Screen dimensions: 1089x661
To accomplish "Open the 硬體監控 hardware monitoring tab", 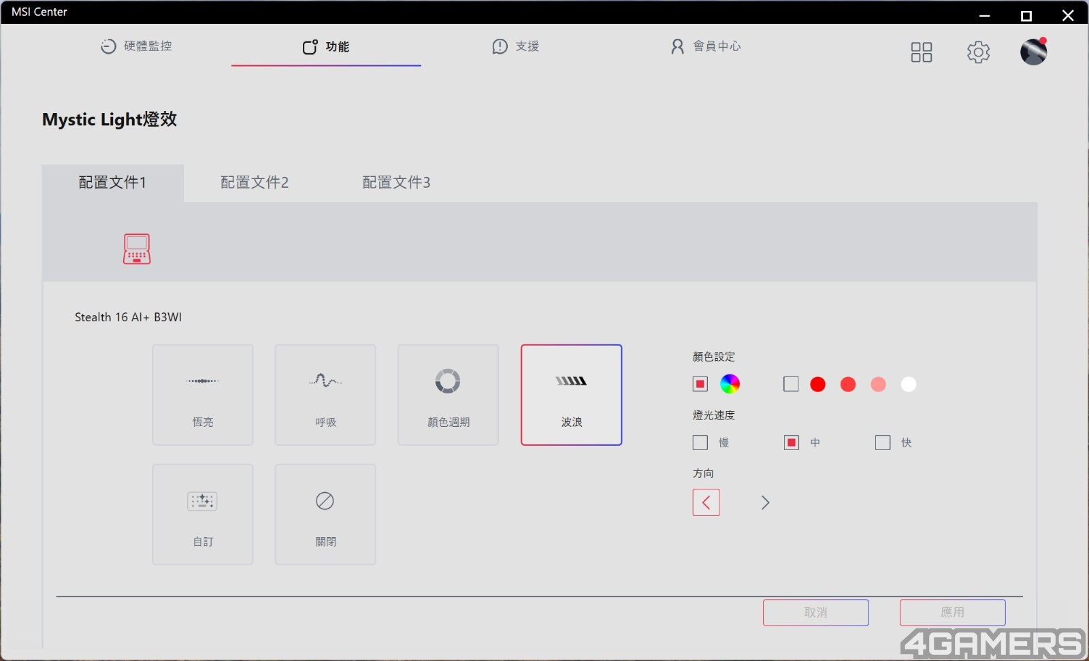I will (x=136, y=46).
